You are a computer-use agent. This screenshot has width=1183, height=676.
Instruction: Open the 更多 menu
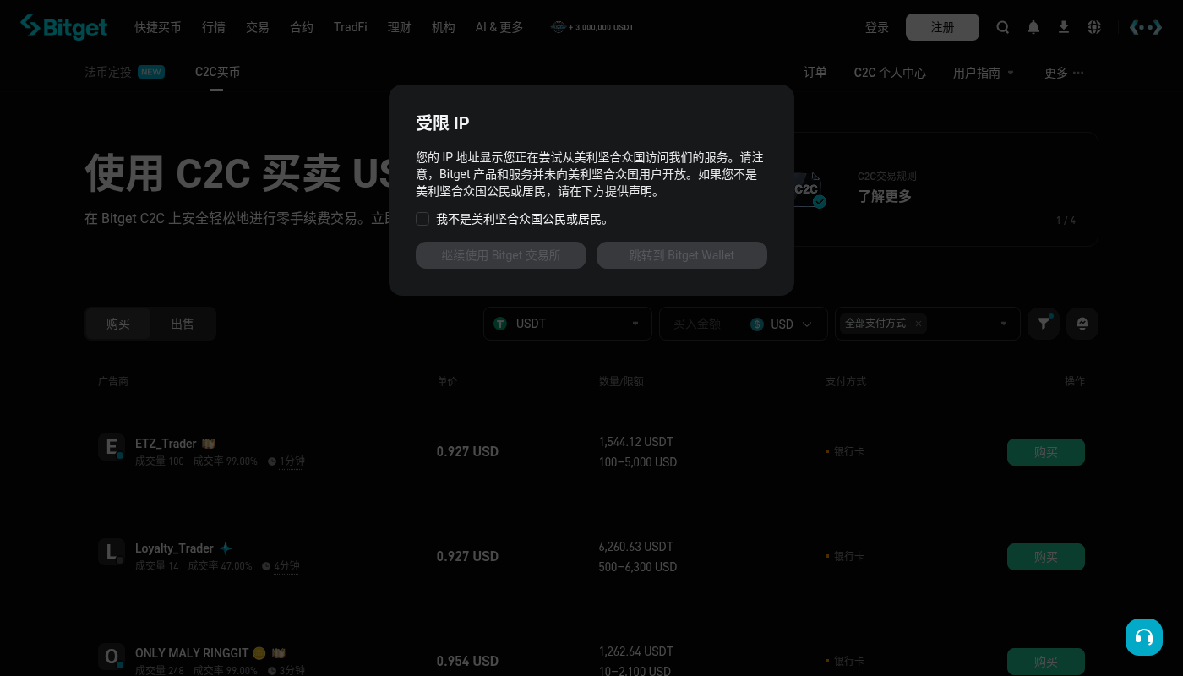coord(1064,73)
